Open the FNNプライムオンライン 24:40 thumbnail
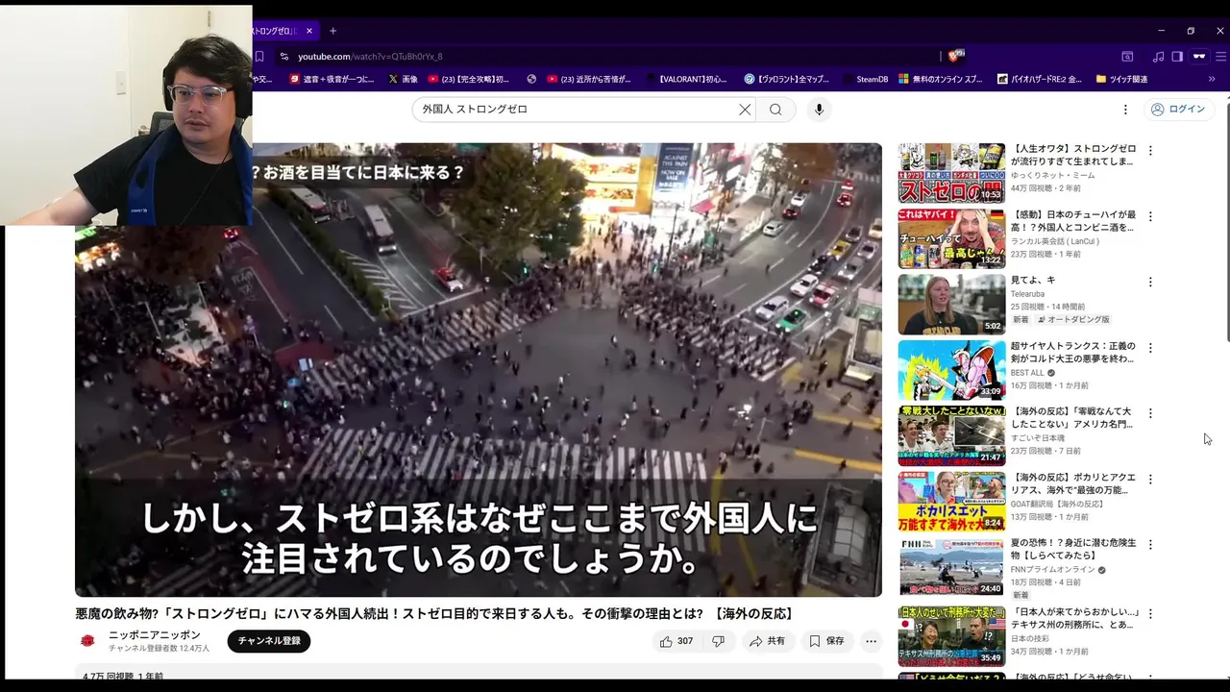The width and height of the screenshot is (1230, 692). 951,567
